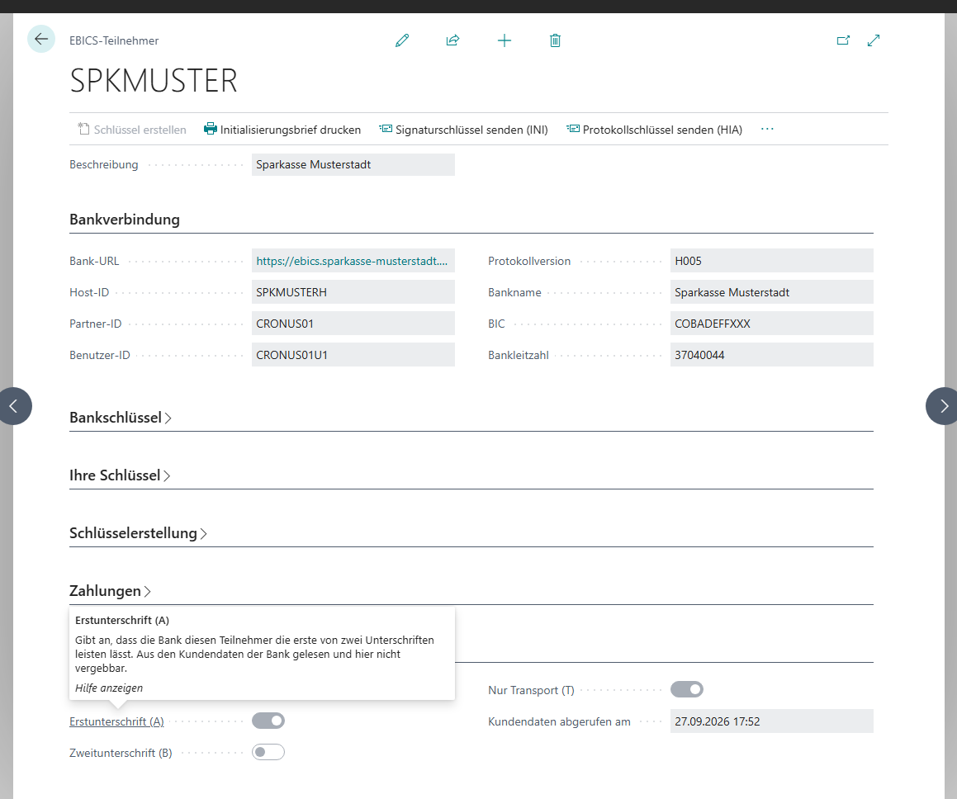The image size is (957, 799).
Task: Collapse the Bankverbindung section heading
Action: (125, 220)
